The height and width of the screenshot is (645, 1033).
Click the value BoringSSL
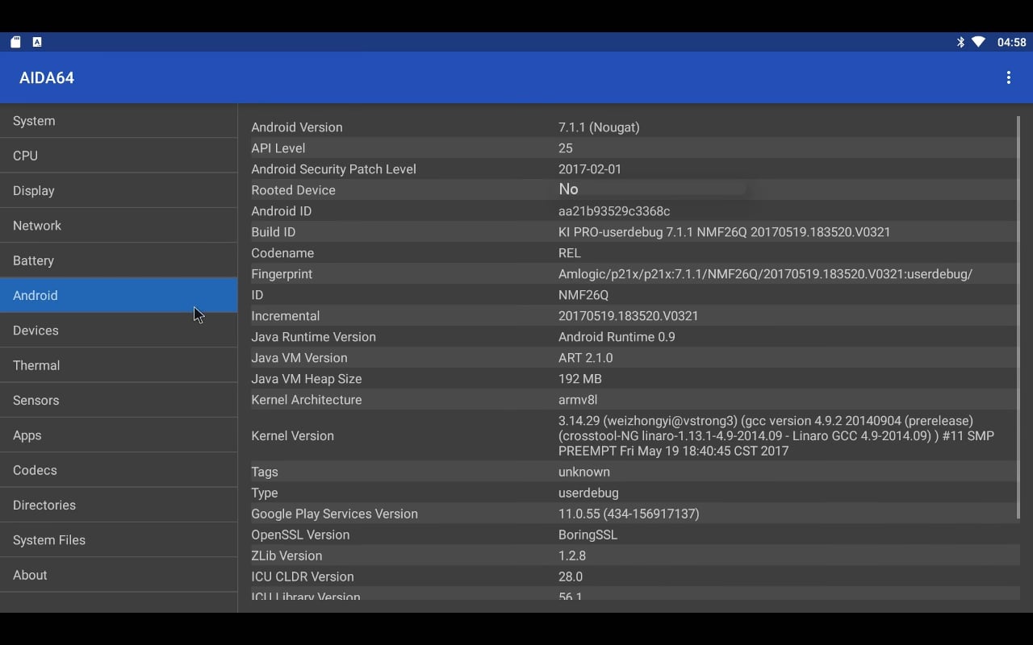point(588,535)
